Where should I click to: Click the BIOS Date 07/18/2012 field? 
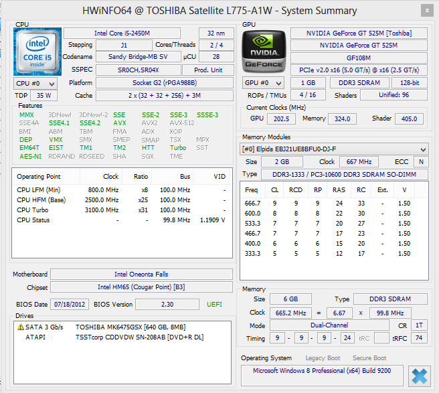(70, 304)
